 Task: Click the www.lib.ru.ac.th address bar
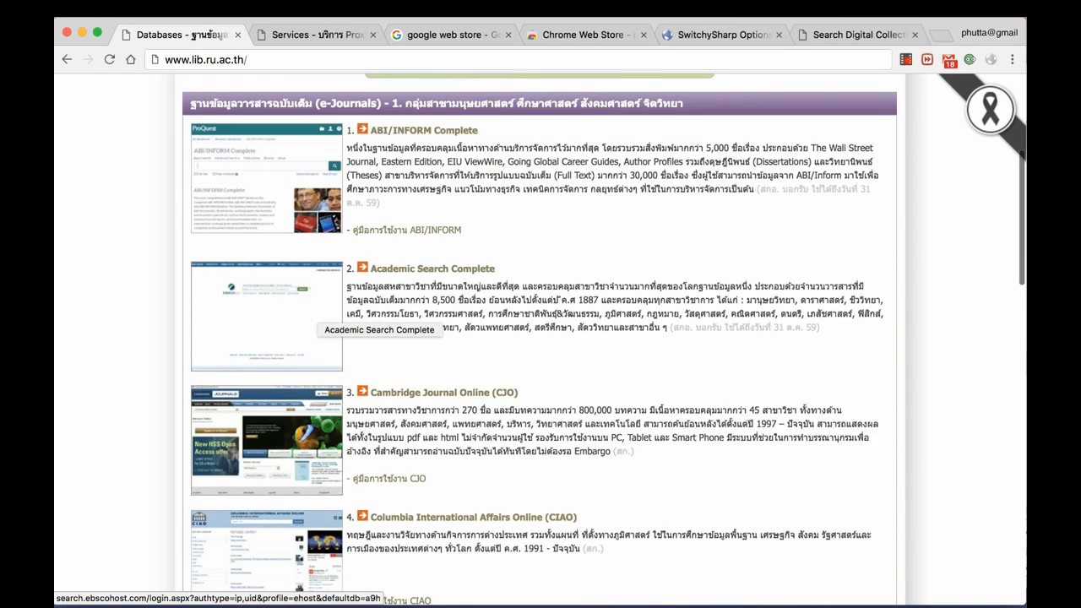519,59
